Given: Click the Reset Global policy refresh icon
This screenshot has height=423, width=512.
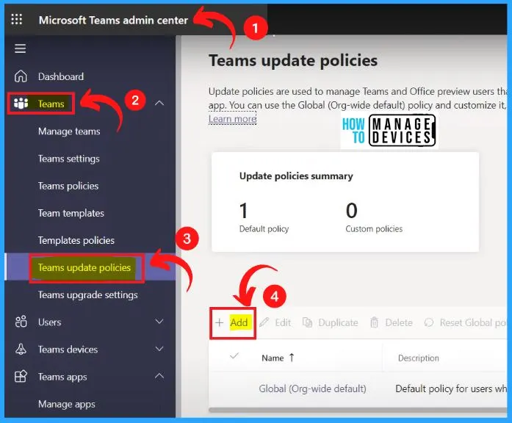Looking at the screenshot, I should [x=429, y=322].
